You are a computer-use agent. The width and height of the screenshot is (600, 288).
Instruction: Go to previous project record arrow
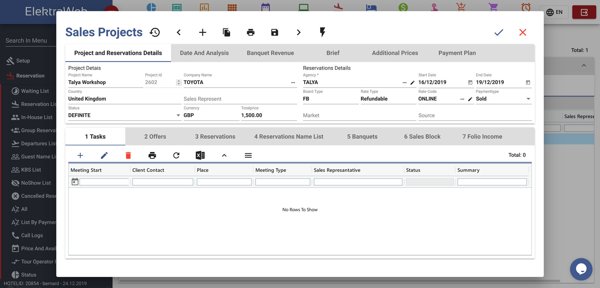tap(179, 32)
